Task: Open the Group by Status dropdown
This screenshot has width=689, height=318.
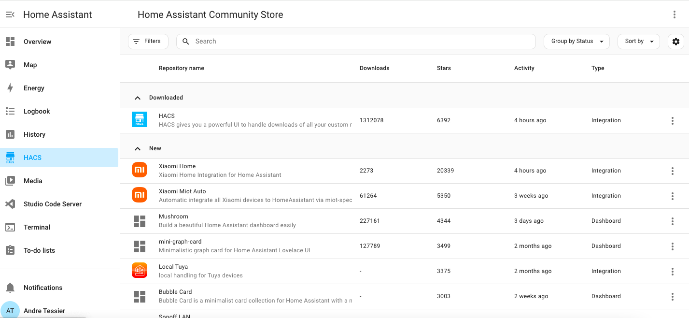Action: point(577,42)
